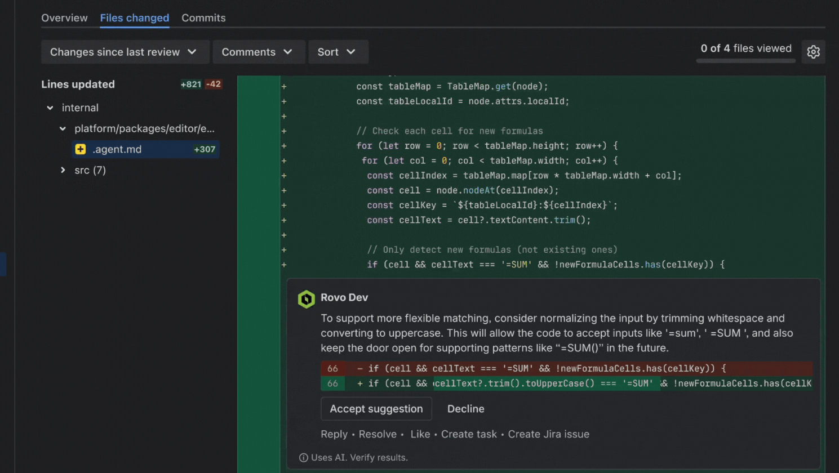
Task: Switch to the Commits tab
Action: coord(203,18)
